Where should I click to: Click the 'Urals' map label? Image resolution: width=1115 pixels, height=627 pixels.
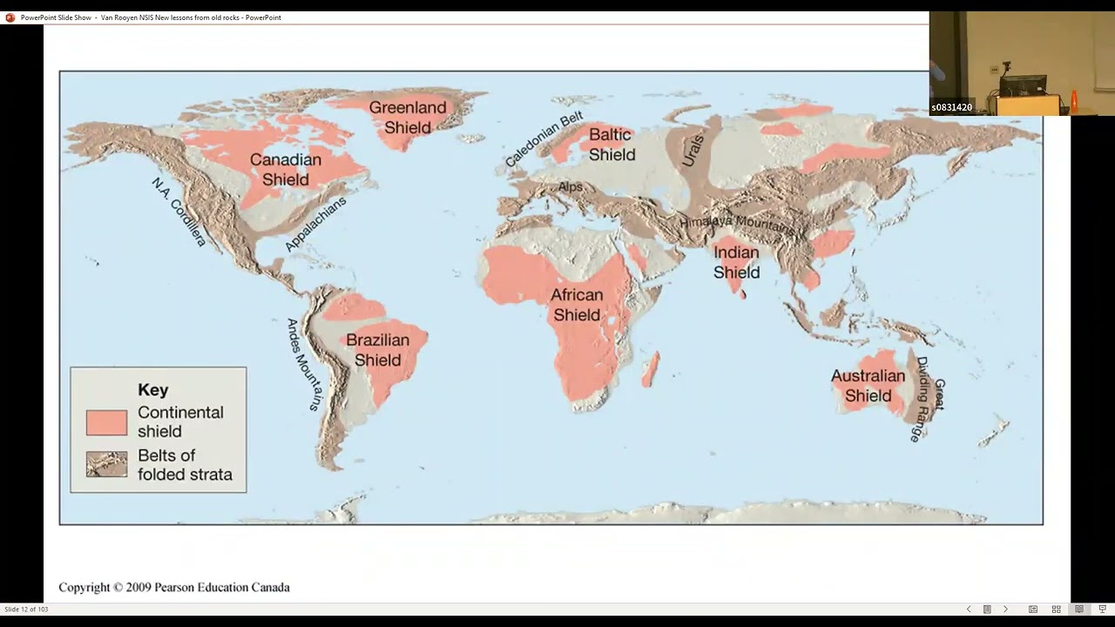point(693,152)
